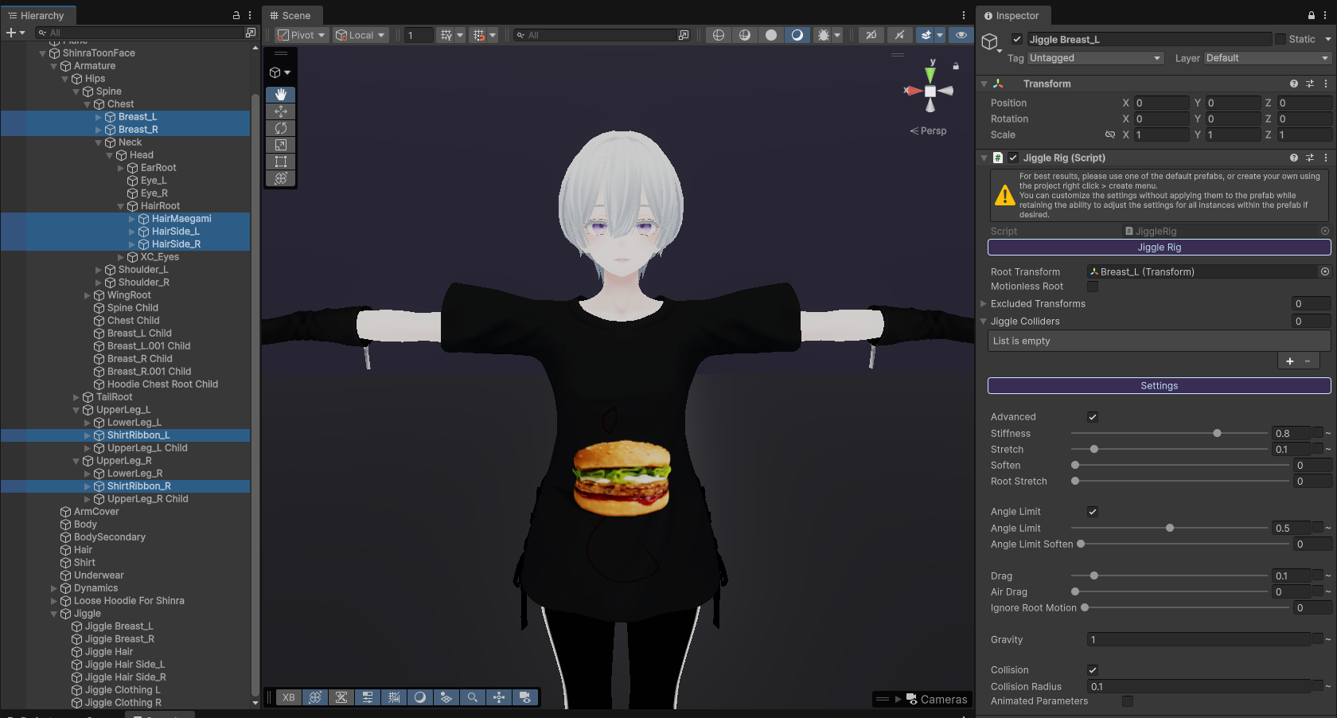This screenshot has height=718, width=1337.
Task: Enable the Motionless Root checkbox
Action: [x=1093, y=287]
